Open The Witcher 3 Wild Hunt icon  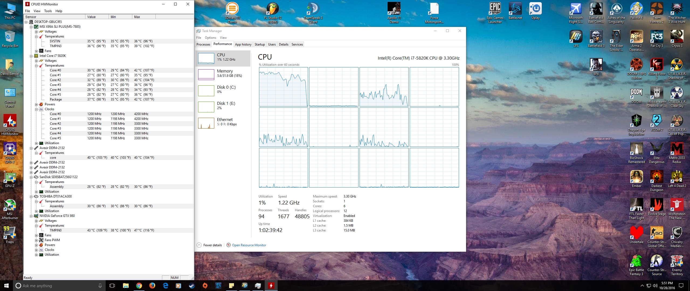677,12
